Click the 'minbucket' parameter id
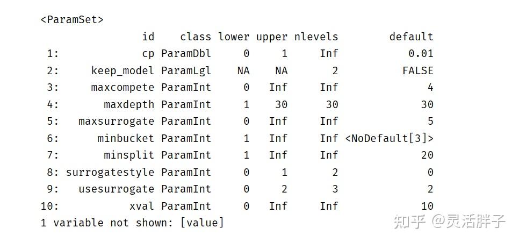This screenshot has width=519, height=242. tap(126, 138)
